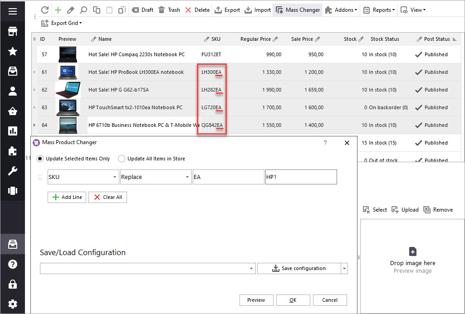This screenshot has width=465, height=314.
Task: Open the wrench tools section in sidebar
Action: (x=13, y=171)
